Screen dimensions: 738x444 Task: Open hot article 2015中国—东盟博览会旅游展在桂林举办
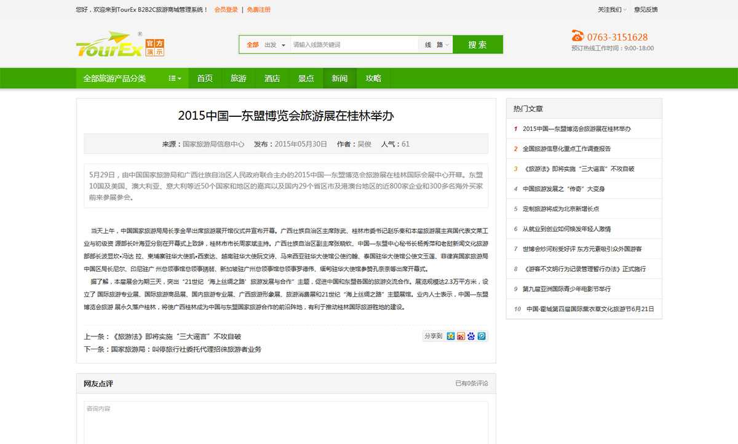[x=577, y=129]
